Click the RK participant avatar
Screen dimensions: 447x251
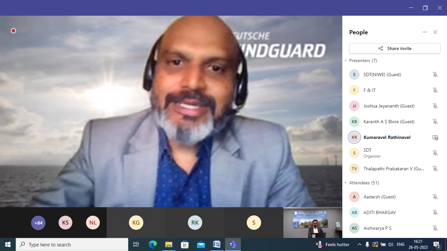pos(195,223)
